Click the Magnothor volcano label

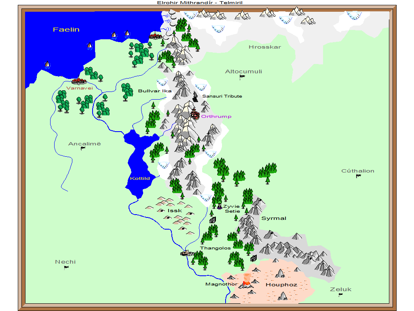point(221,284)
